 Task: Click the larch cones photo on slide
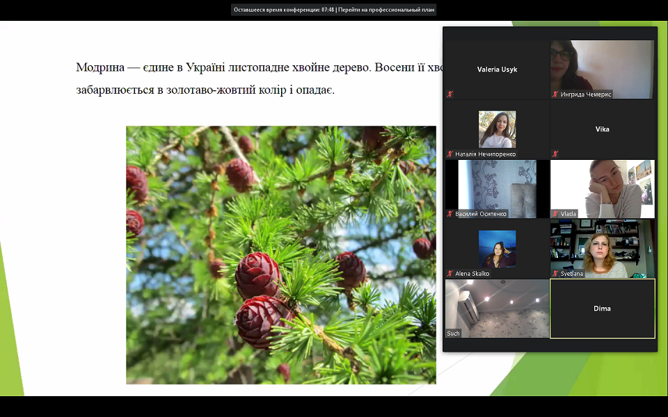click(281, 255)
